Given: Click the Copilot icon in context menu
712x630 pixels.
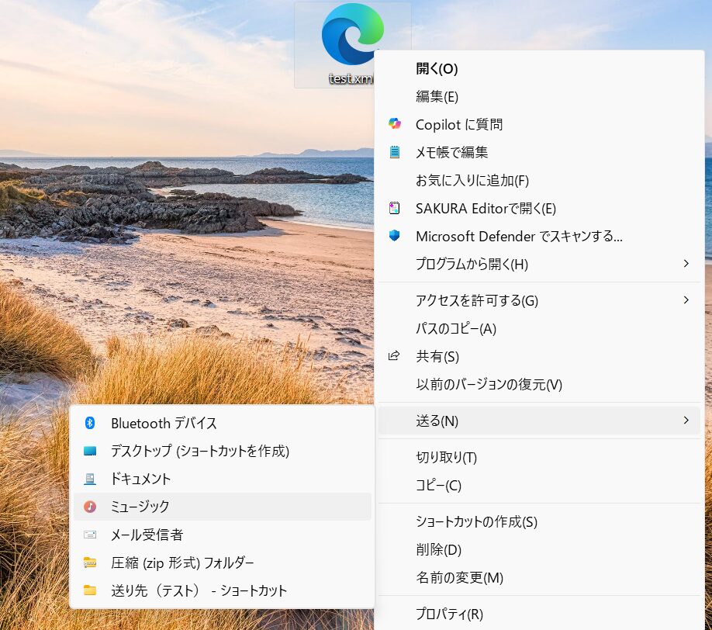Looking at the screenshot, I should click(395, 123).
